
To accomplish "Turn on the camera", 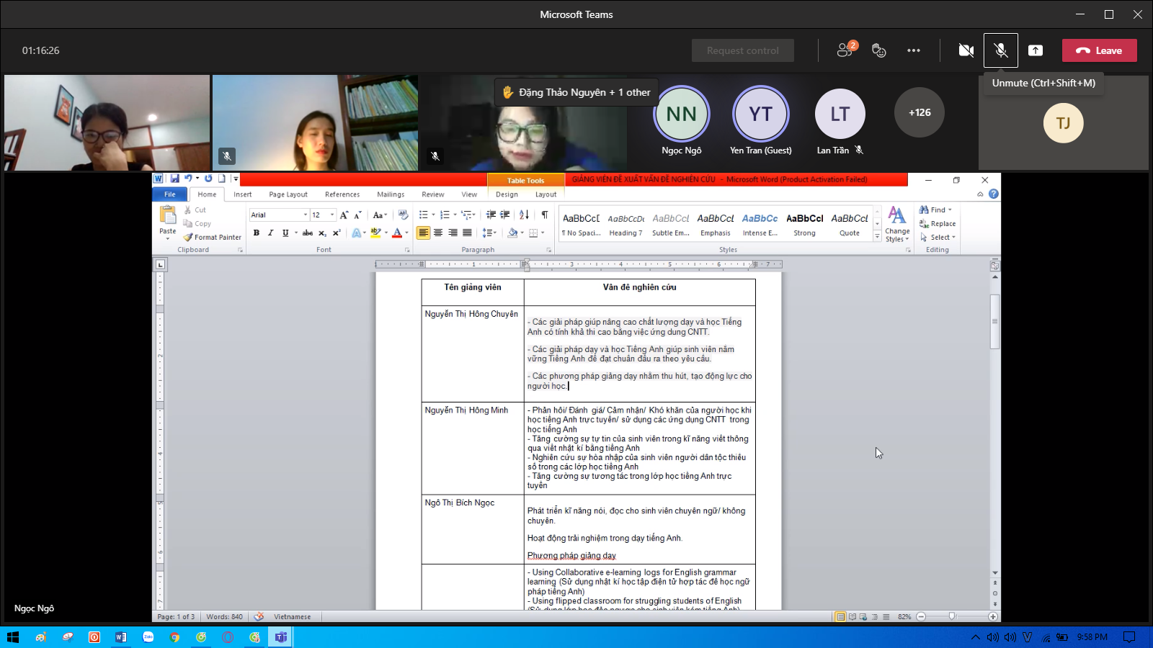I will point(966,50).
